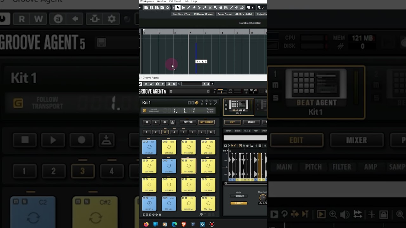Switch to the FILTER tab

(247, 131)
